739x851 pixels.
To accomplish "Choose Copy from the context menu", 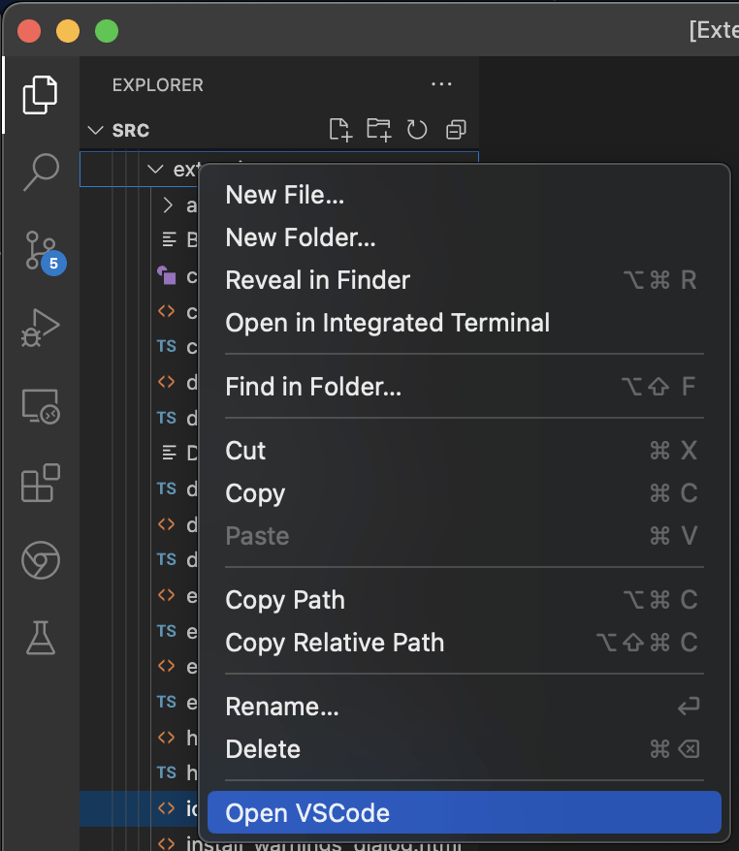I will coord(465,493).
